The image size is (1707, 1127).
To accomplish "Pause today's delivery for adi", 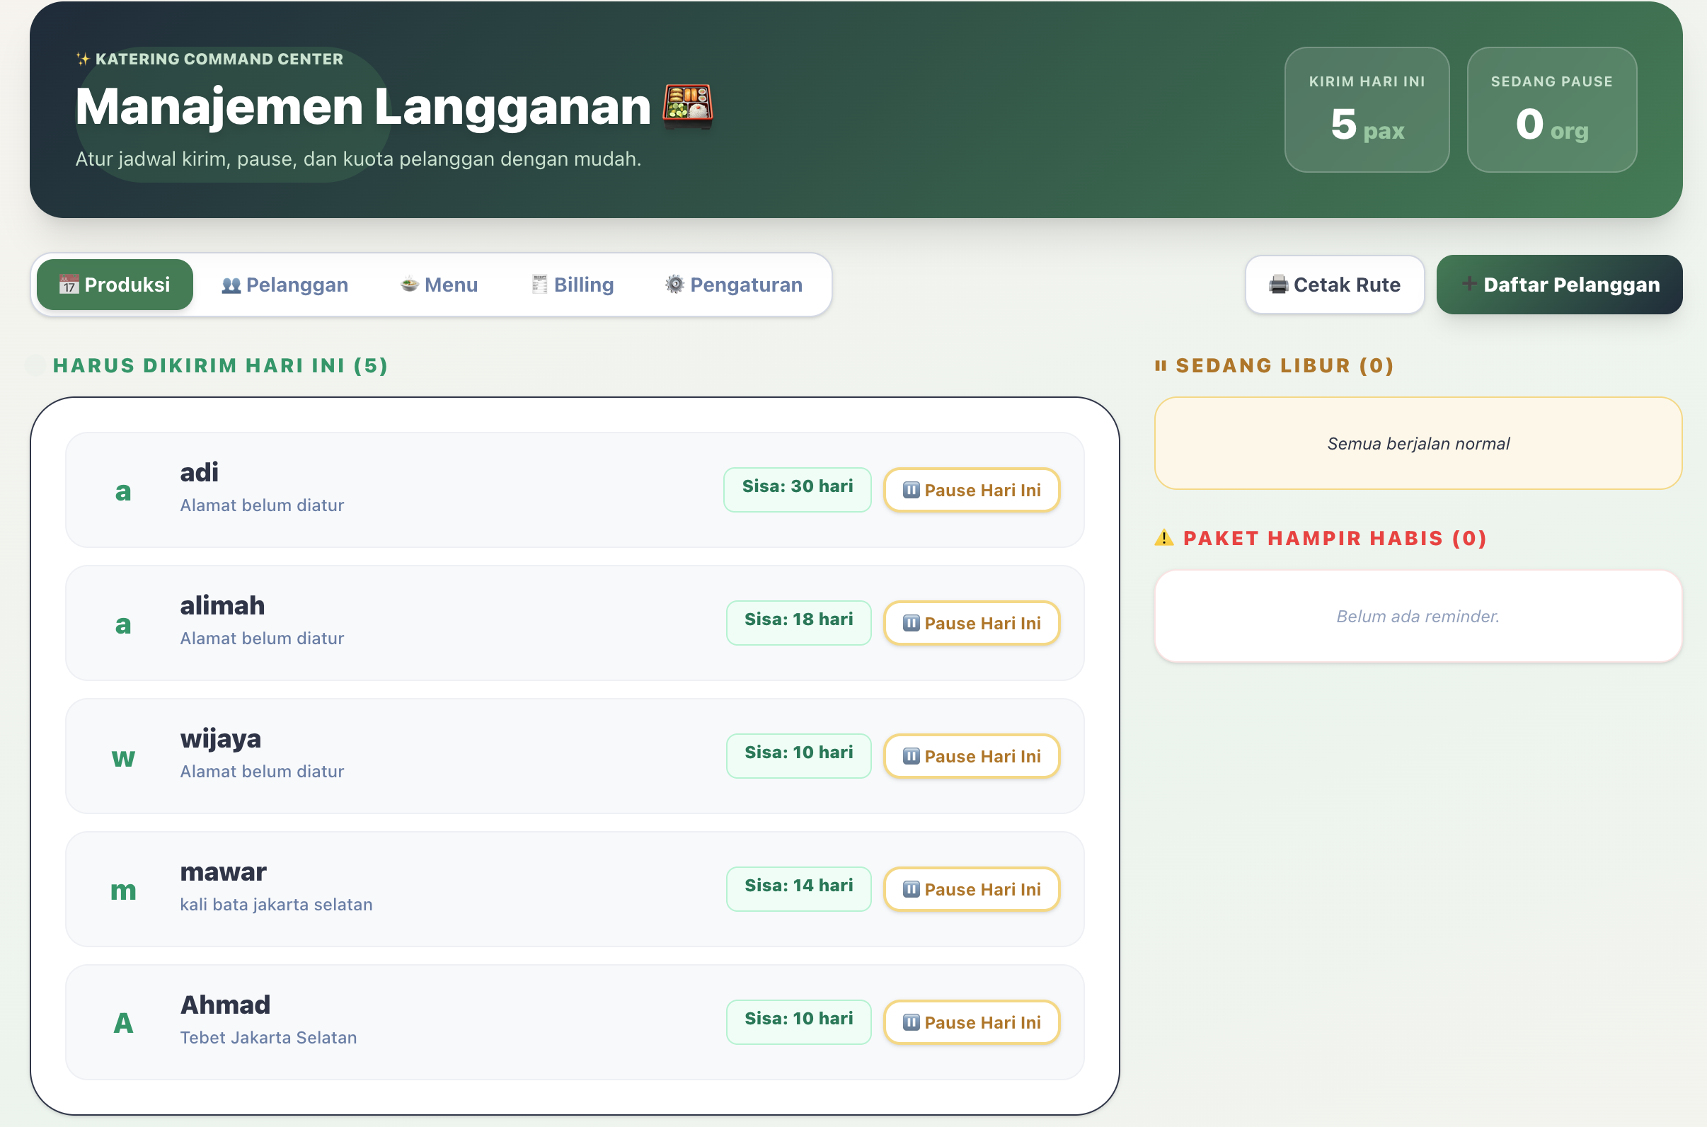I will pos(971,489).
